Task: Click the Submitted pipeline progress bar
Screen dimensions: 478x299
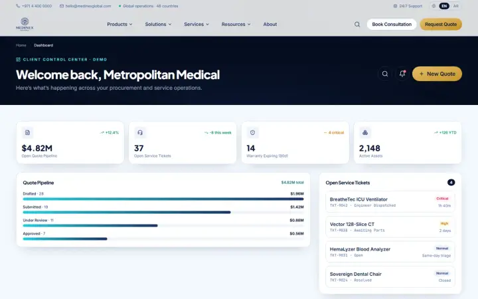Action: (163, 213)
